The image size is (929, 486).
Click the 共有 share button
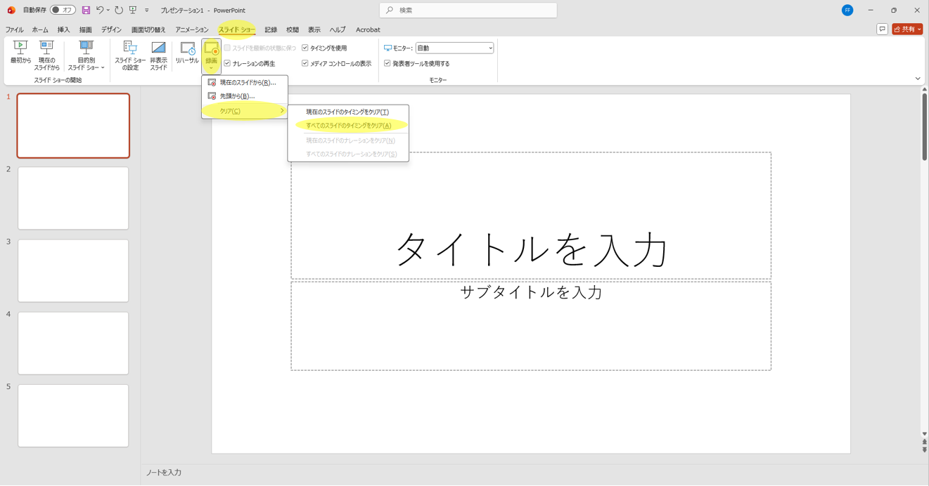point(905,29)
